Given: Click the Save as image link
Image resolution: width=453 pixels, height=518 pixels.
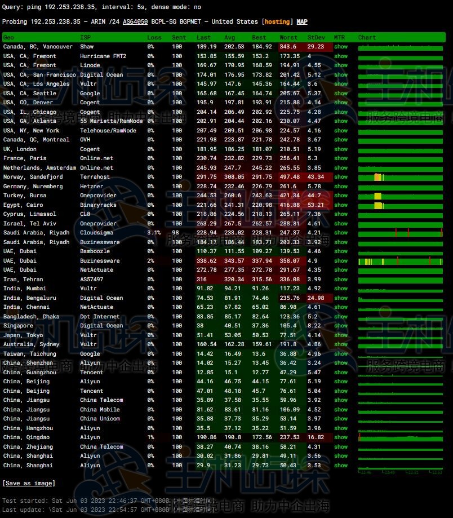Looking at the screenshot, I should click(x=29, y=483).
